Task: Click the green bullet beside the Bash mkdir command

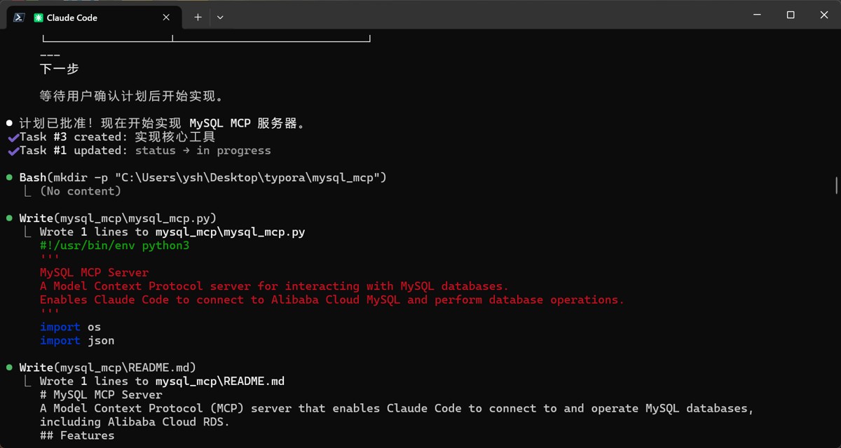Action: pyautogui.click(x=9, y=178)
